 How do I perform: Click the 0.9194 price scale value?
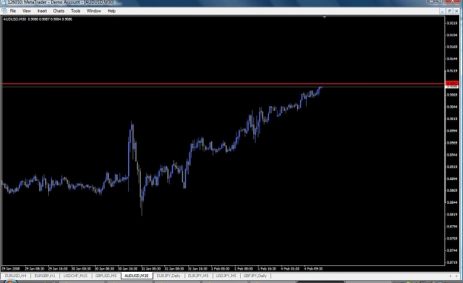coord(452,35)
